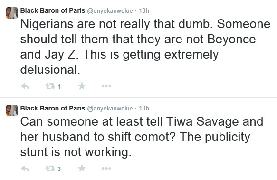Open the 10h timestamp of second tweet

pos(144,109)
